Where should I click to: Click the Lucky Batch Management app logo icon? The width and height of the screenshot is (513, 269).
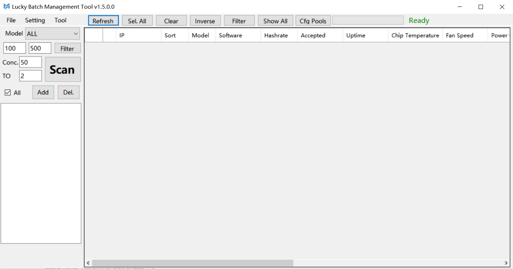7,7
